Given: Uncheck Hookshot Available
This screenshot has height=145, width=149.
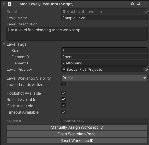Looking at the screenshot, I should pyautogui.click(x=63, y=93).
